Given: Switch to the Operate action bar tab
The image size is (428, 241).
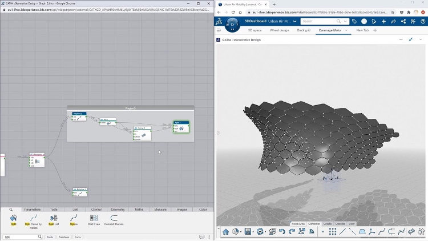Looking at the screenshot, I should 340,224.
